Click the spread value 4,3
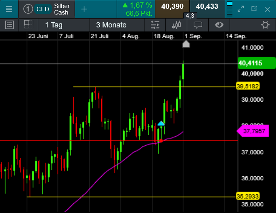The height and width of the screenshot is (213, 276). tap(190, 16)
